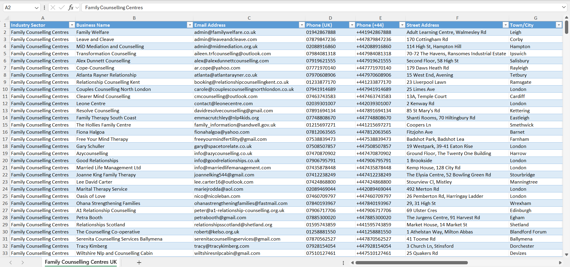Select cell The Hollies Family Centre
Screen dimensions: 570x267
tap(134, 125)
